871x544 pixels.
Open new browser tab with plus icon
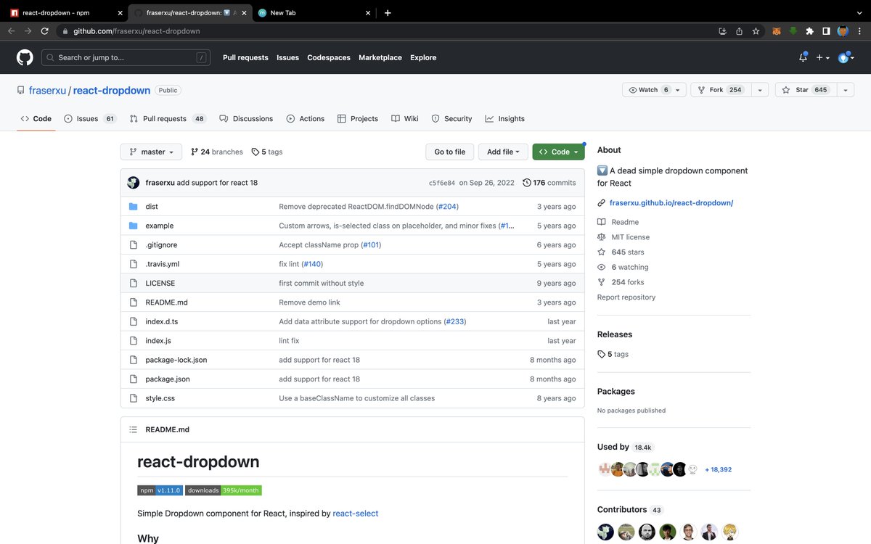point(388,12)
